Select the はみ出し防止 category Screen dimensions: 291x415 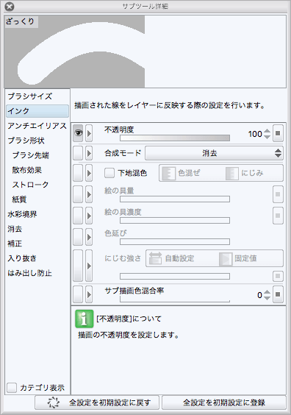tap(29, 273)
